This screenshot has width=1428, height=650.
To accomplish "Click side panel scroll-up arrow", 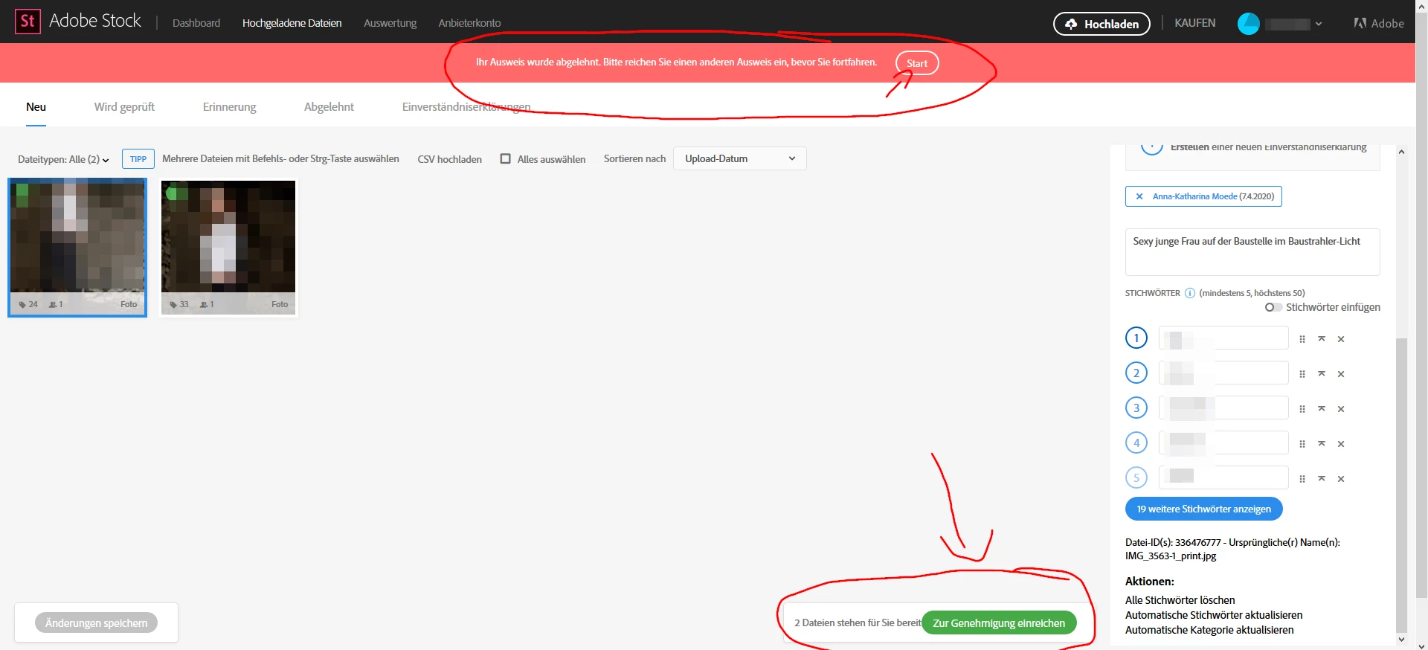I will click(1402, 152).
